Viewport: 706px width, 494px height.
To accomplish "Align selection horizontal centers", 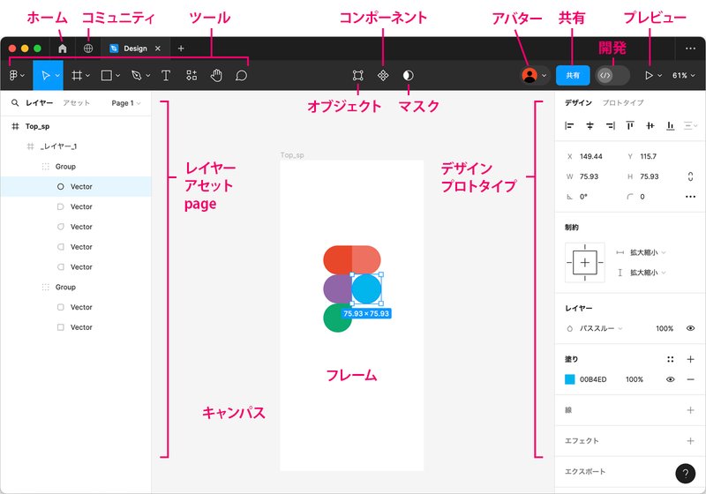I will click(x=590, y=125).
